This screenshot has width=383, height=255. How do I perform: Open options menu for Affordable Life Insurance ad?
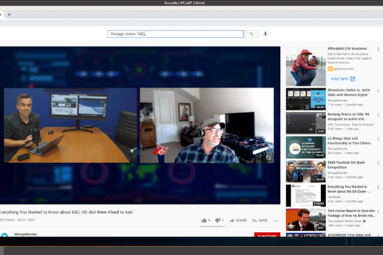pyautogui.click(x=378, y=49)
